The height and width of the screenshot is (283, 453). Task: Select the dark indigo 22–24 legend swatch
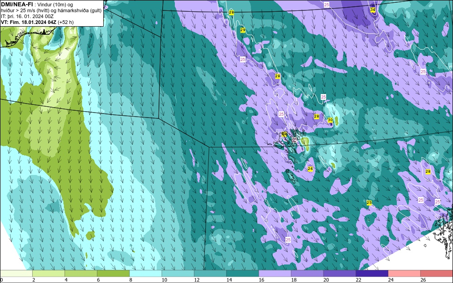[372, 274]
